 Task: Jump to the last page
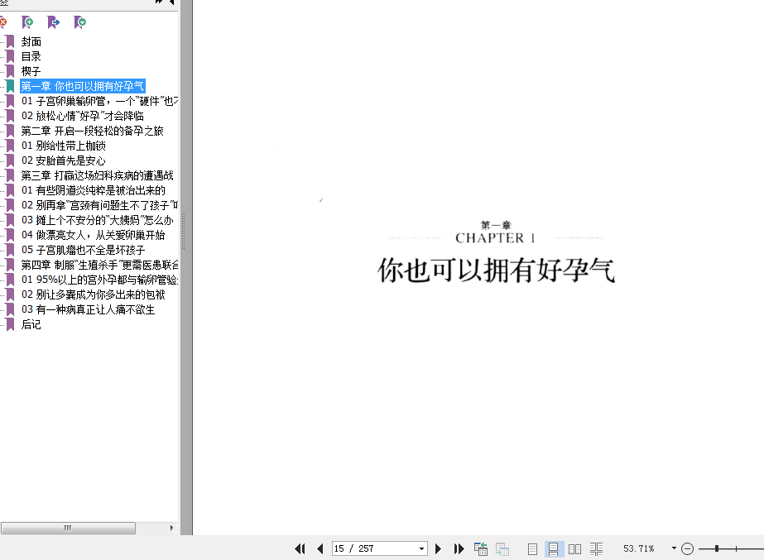459,548
